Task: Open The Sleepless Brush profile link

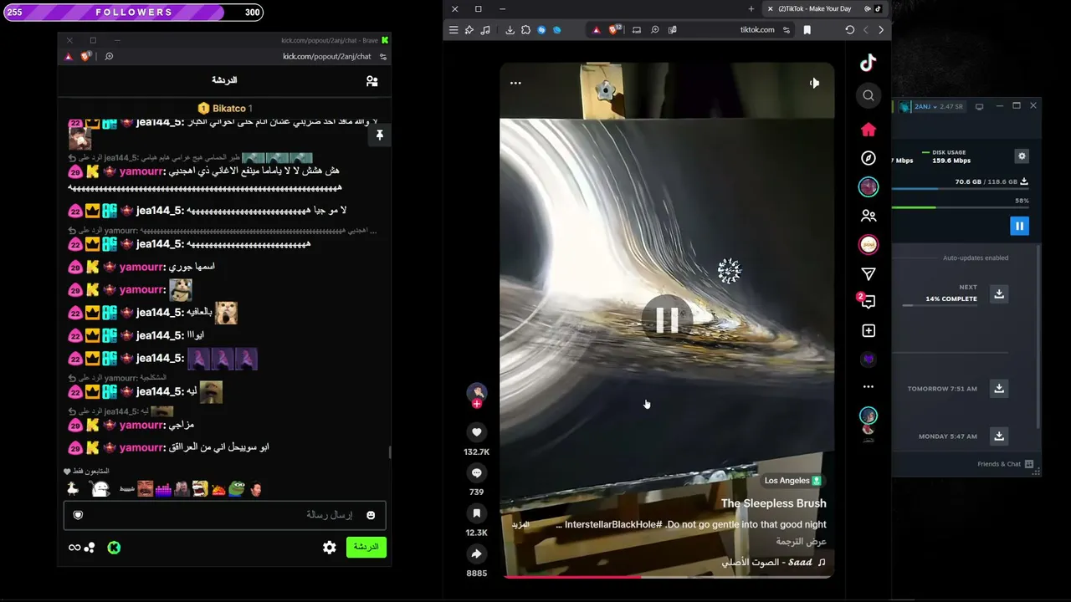Action: coord(774,503)
